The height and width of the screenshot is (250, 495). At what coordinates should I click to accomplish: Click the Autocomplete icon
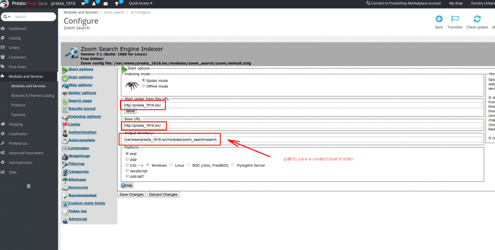pyautogui.click(x=65, y=141)
